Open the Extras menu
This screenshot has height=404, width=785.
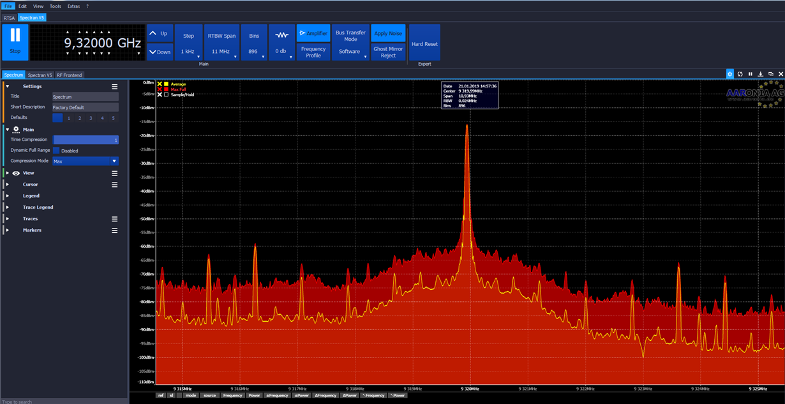74,6
